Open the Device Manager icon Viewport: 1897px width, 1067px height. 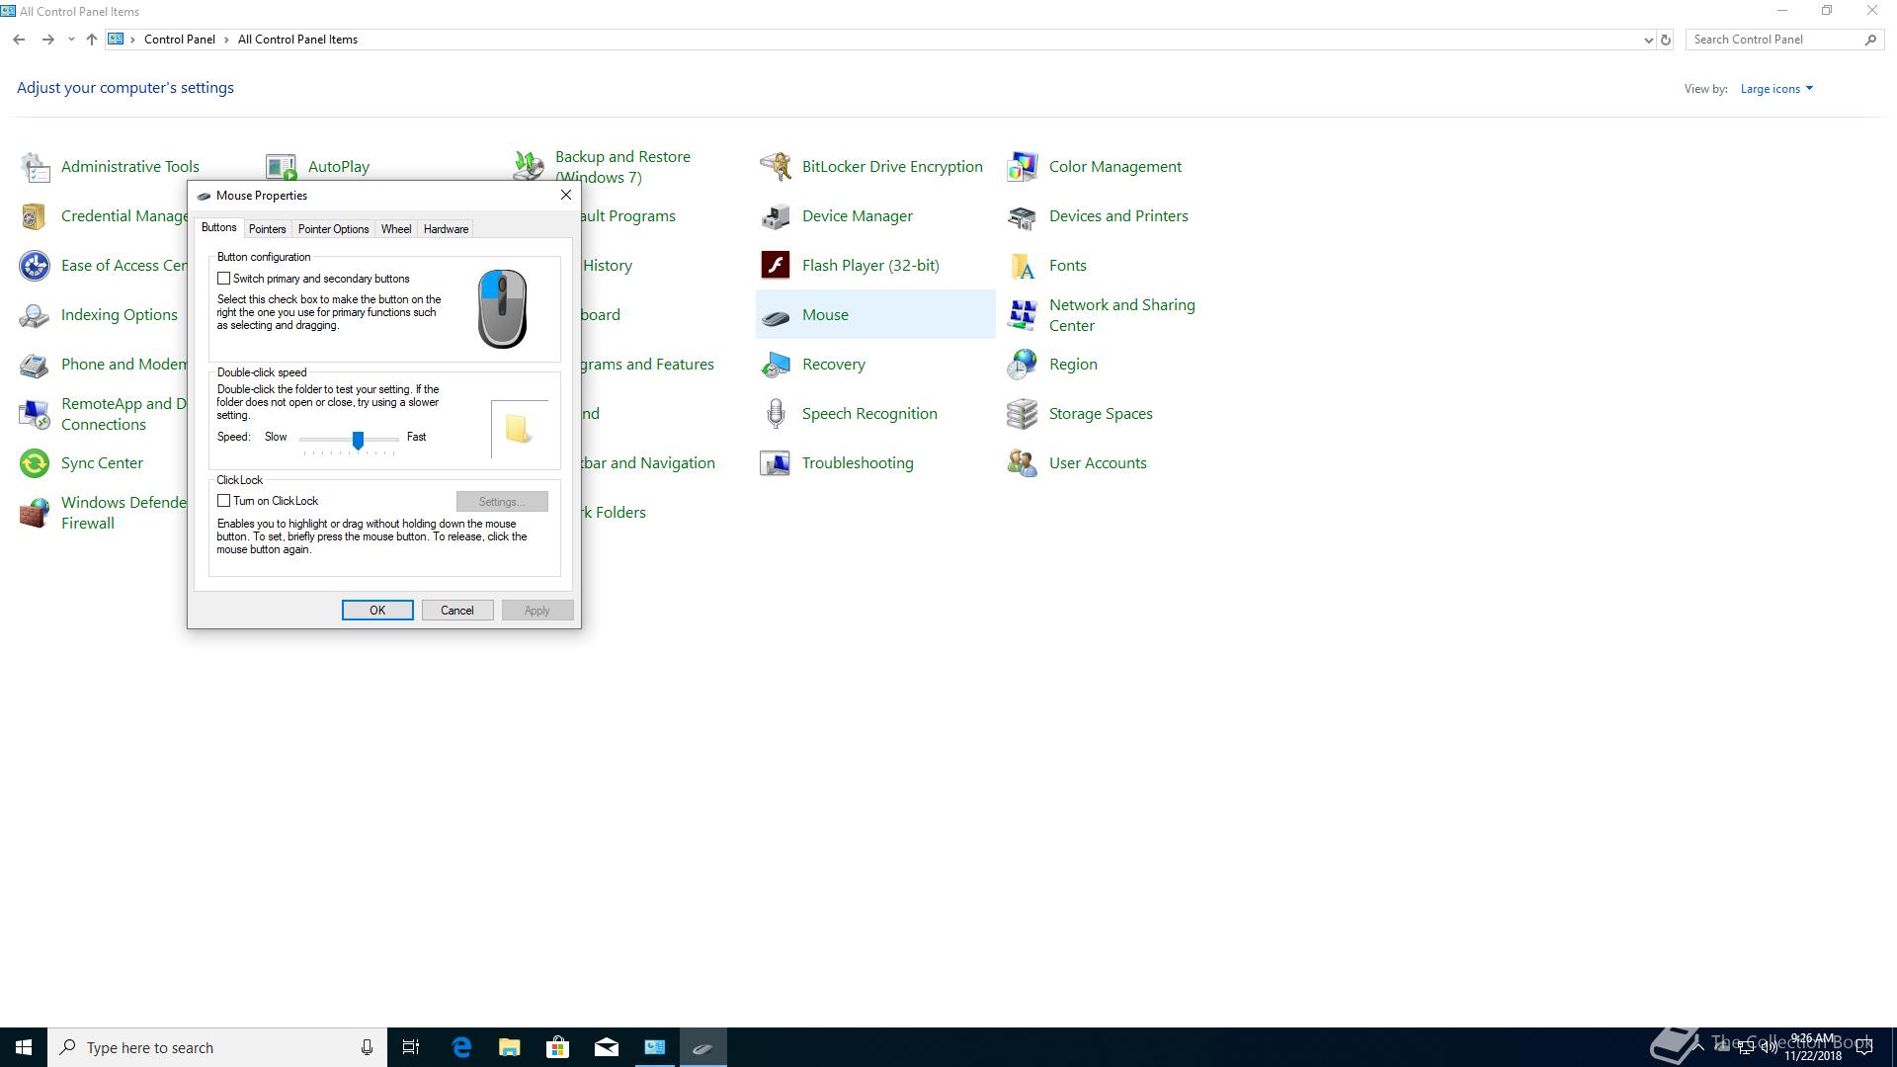776,216
